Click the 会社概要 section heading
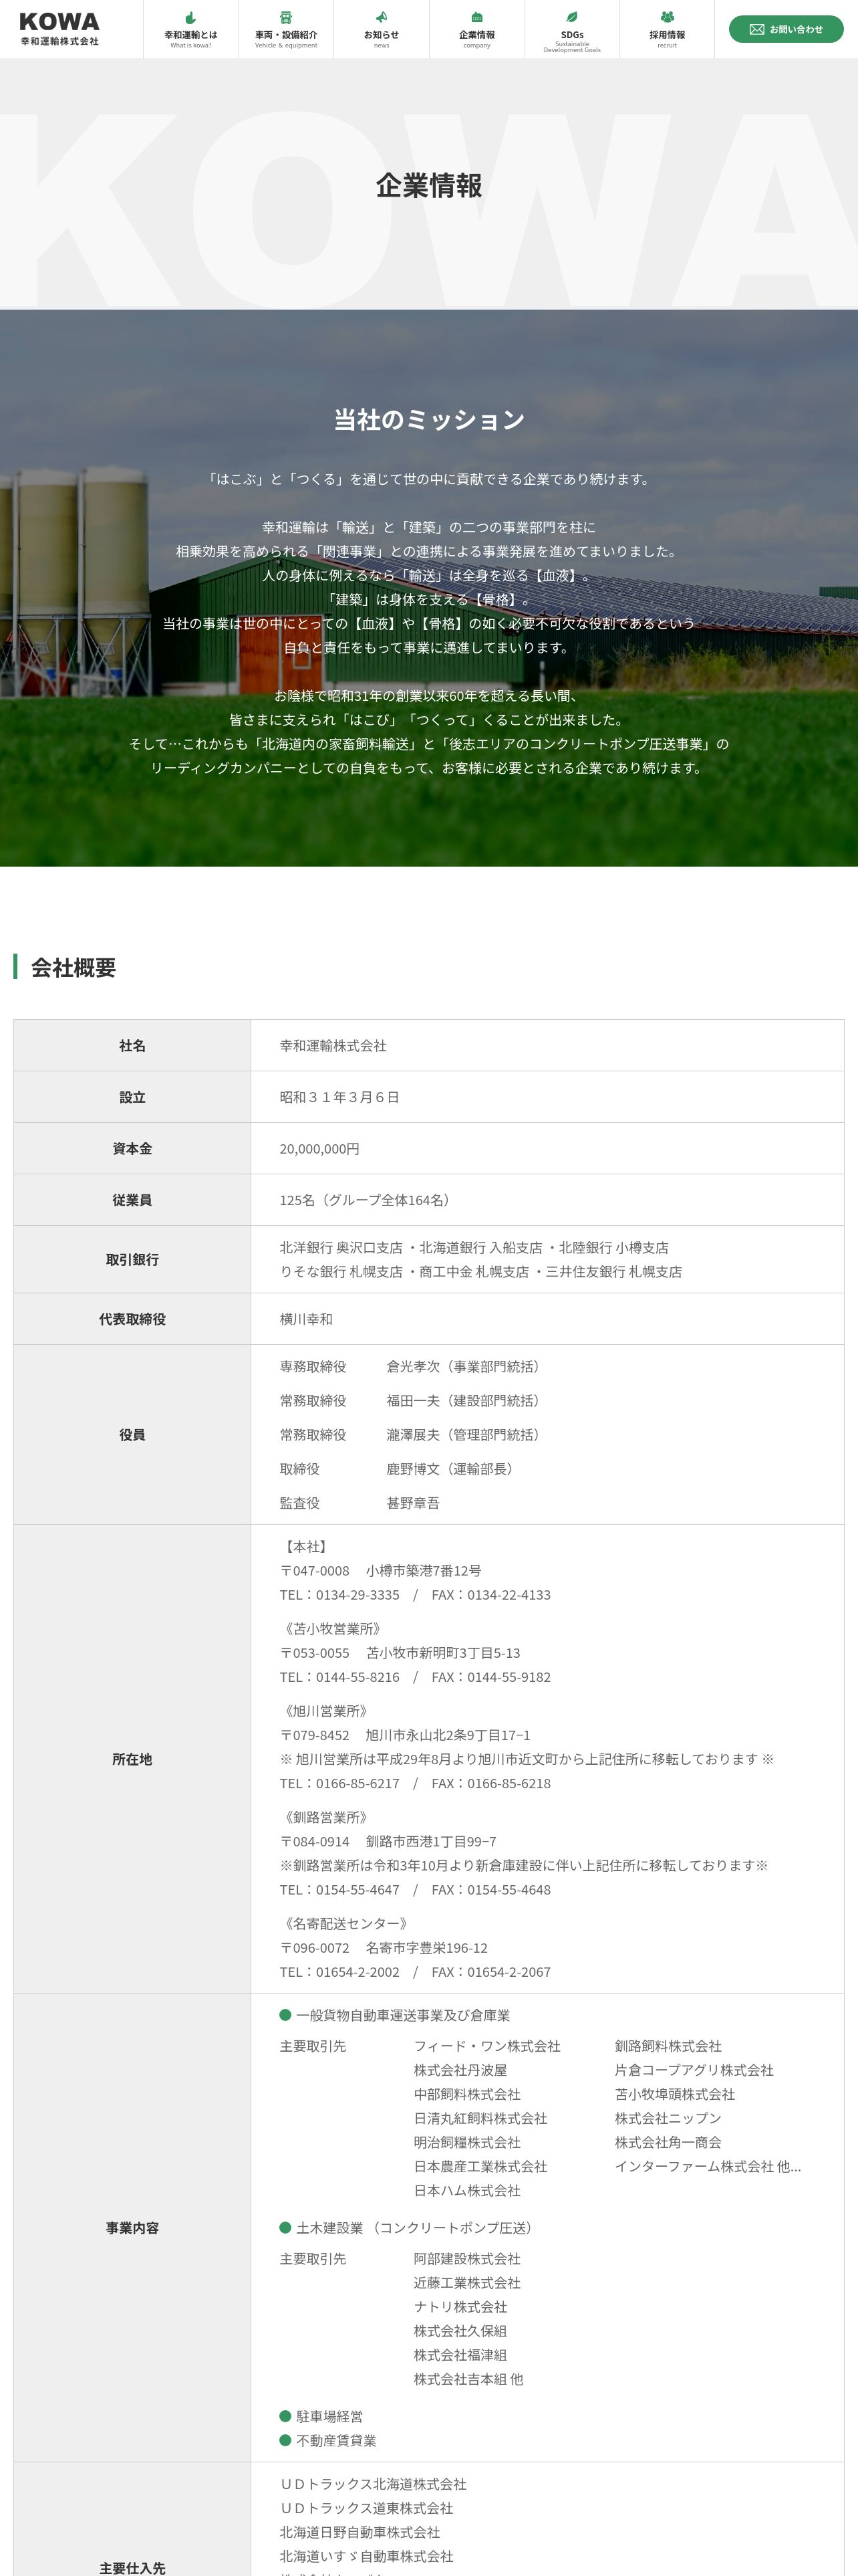This screenshot has height=2576, width=858. coord(73,967)
